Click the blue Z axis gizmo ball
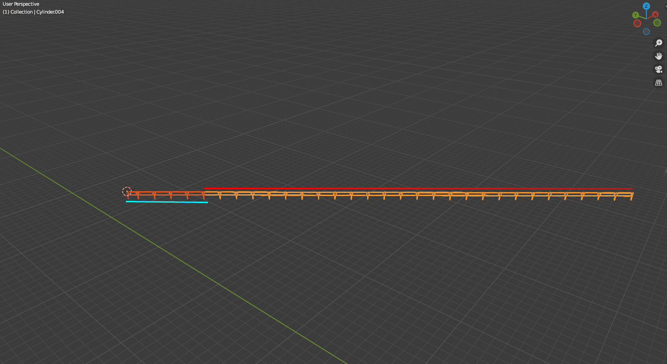The width and height of the screenshot is (667, 364). (x=646, y=6)
